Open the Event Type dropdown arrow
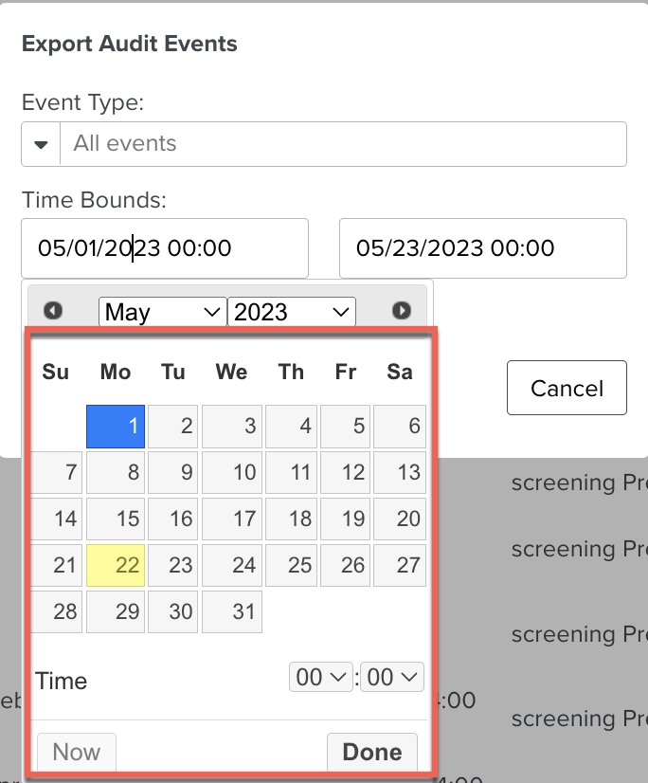This screenshot has width=648, height=783. click(41, 144)
